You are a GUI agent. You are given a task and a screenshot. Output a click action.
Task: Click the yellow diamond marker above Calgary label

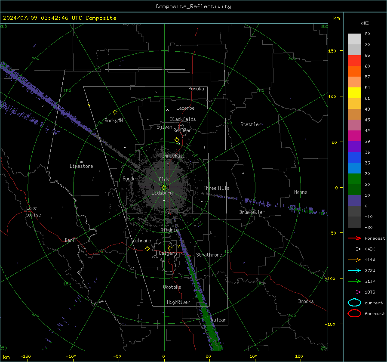click(170, 248)
